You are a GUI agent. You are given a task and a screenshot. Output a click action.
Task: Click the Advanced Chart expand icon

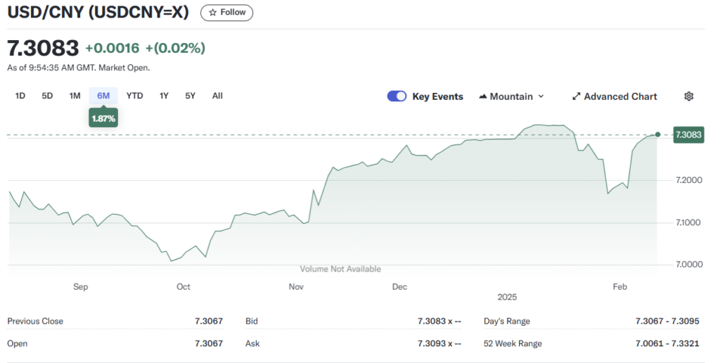[x=576, y=96]
